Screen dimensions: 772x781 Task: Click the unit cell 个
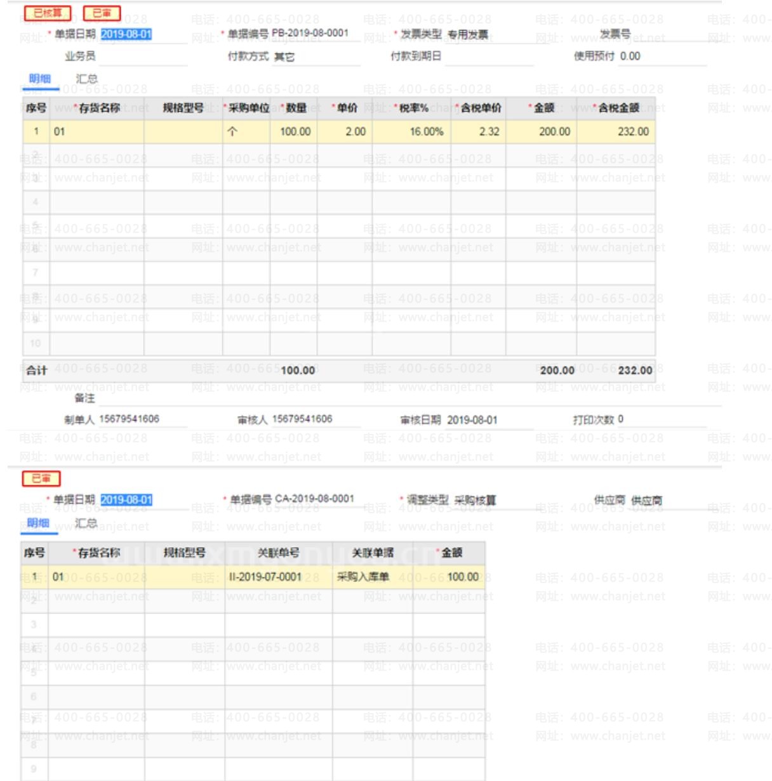246,132
